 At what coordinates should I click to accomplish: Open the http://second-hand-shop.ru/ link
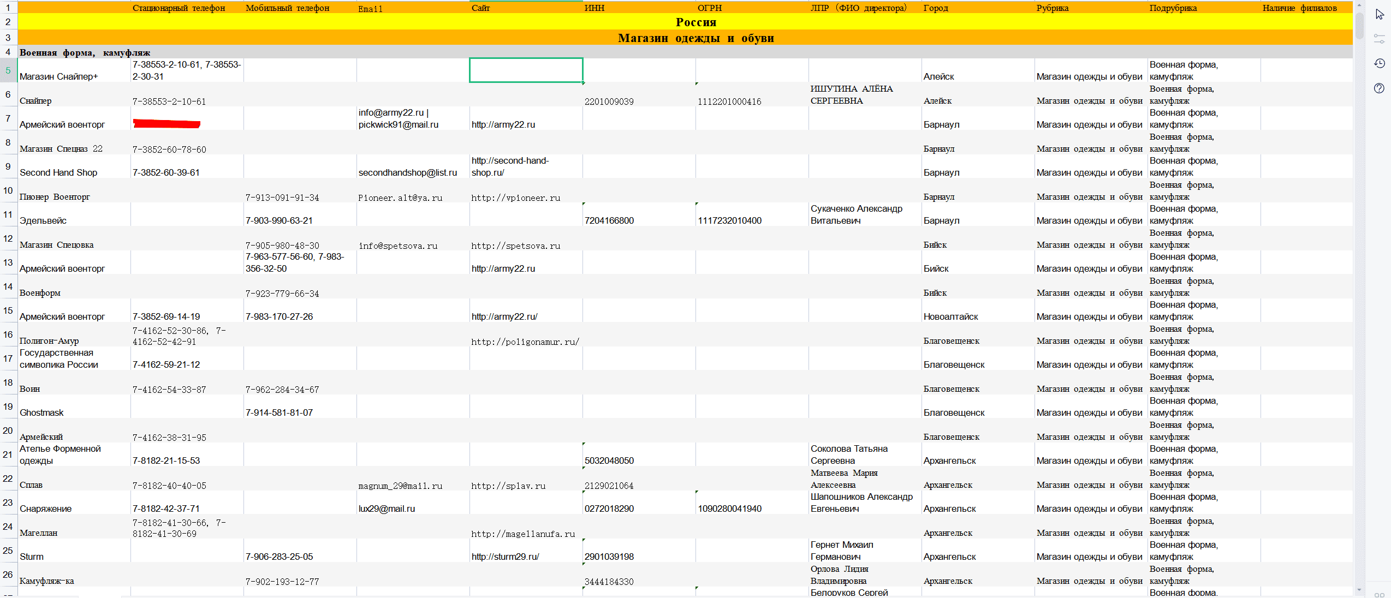pos(510,166)
